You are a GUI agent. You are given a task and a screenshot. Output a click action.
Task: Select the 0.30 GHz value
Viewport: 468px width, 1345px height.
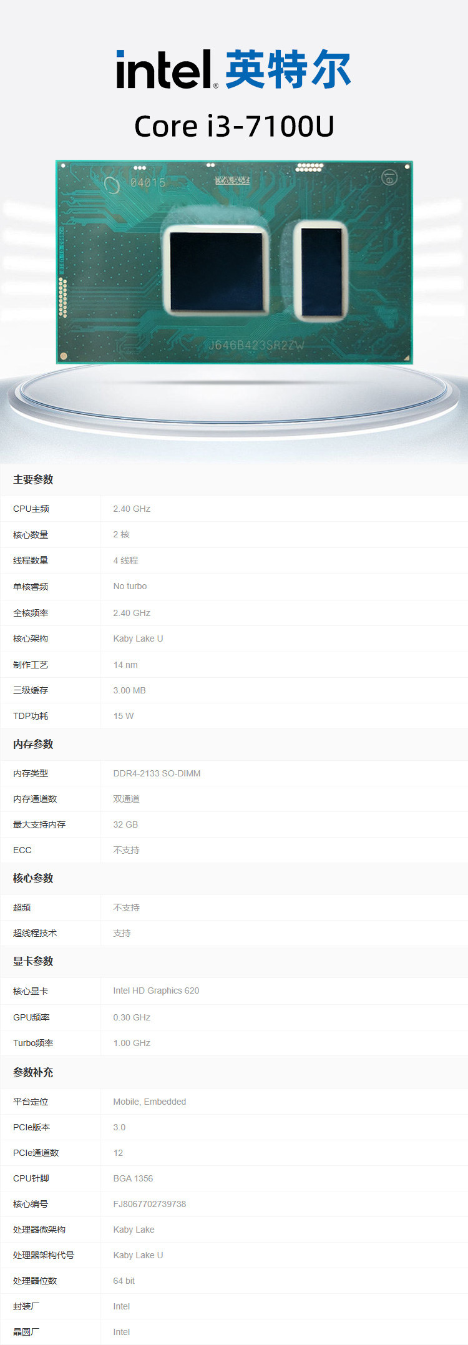132,1017
